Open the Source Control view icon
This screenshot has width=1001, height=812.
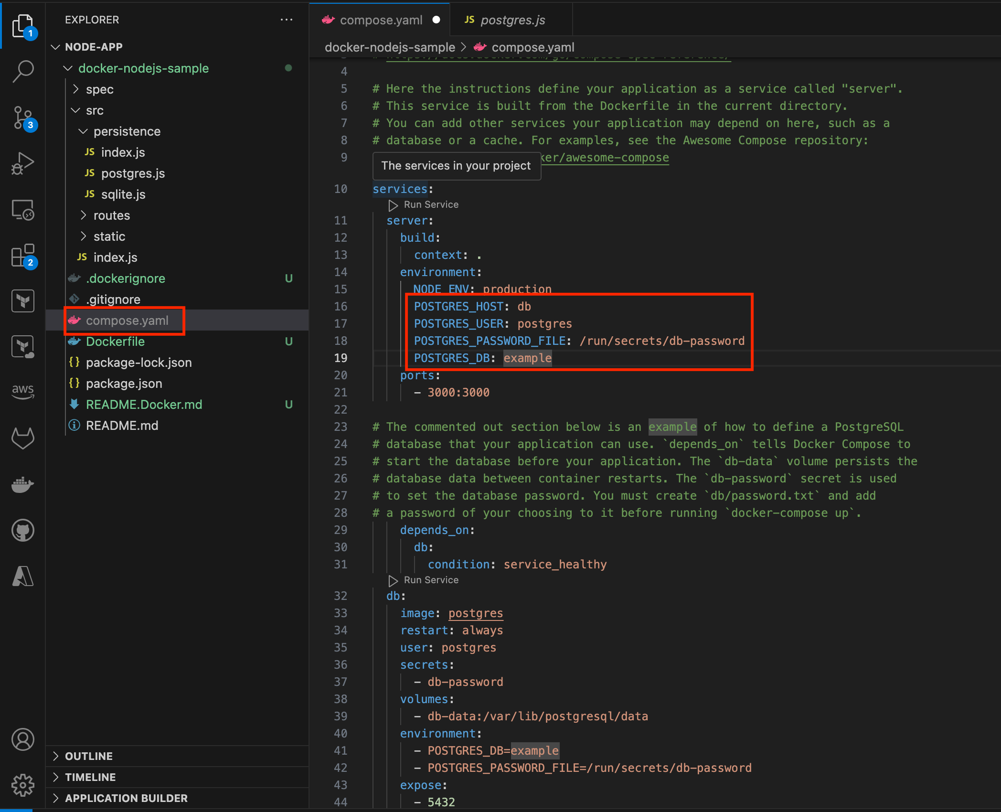(22, 118)
